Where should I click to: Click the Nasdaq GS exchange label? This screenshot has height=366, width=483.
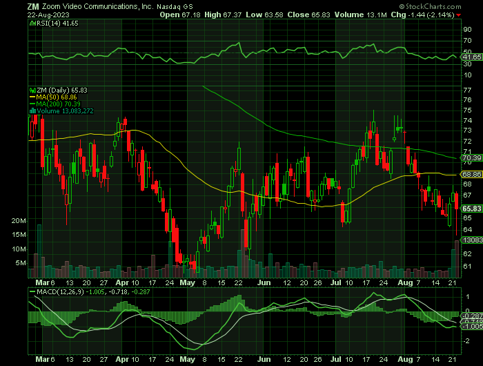(x=175, y=6)
